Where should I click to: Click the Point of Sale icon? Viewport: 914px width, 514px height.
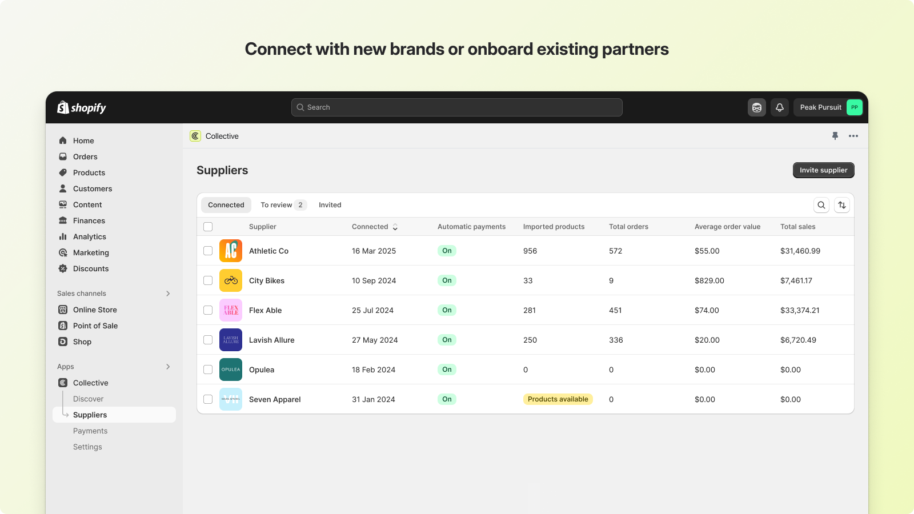click(x=63, y=326)
